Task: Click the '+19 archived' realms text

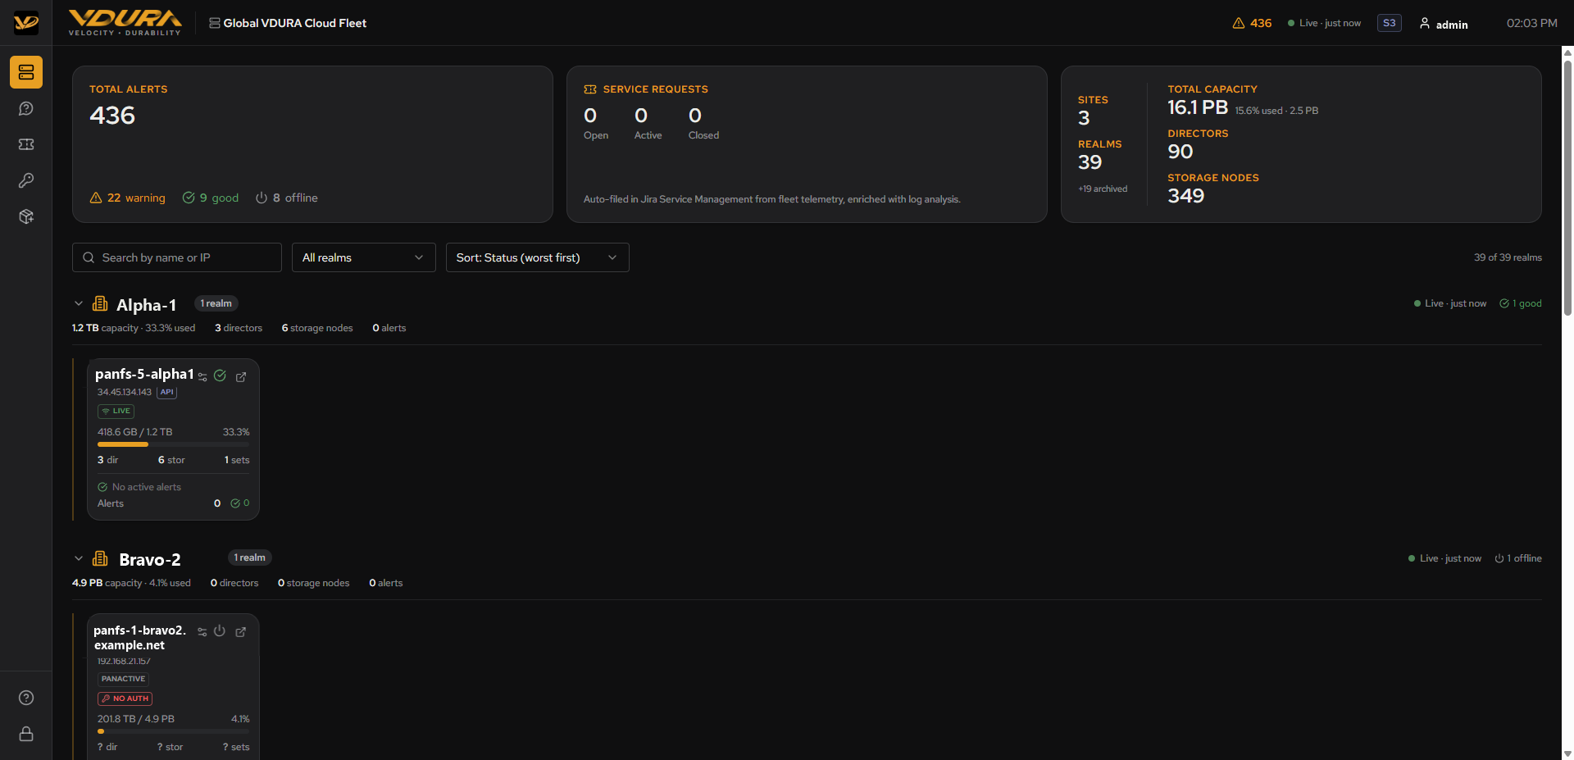Action: [x=1103, y=189]
